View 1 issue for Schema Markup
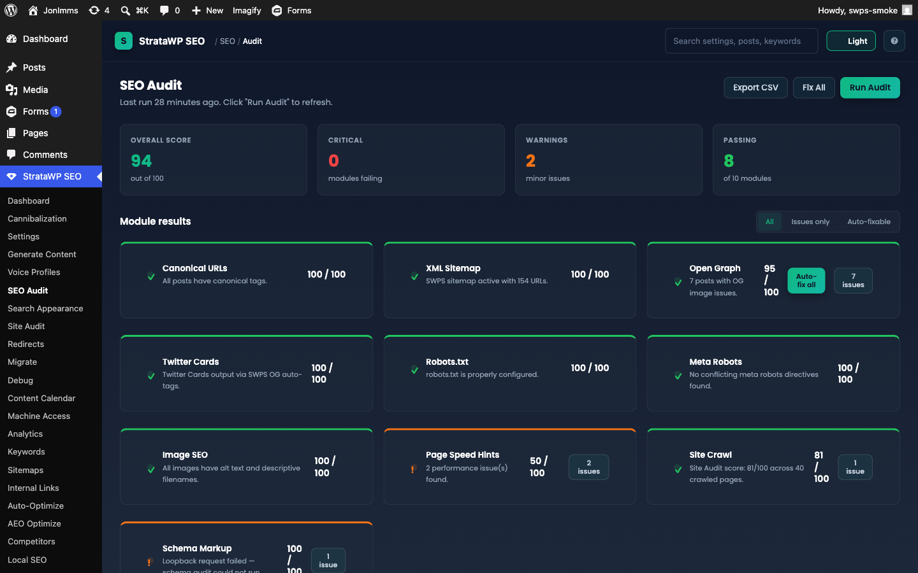The image size is (918, 573). [328, 560]
